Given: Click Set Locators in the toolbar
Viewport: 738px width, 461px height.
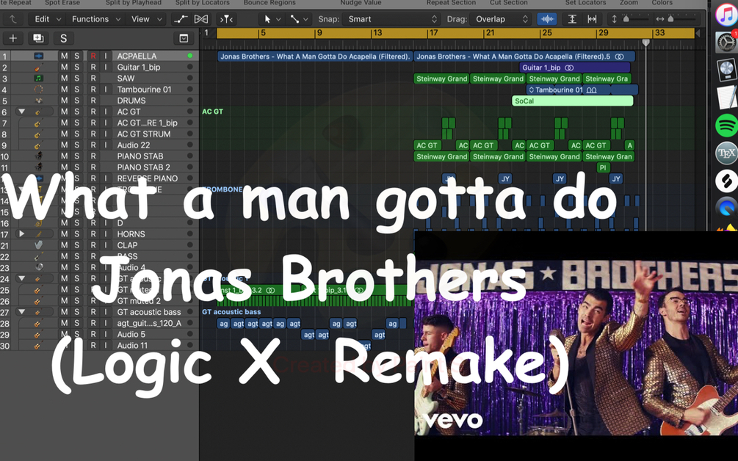Looking at the screenshot, I should click(x=585, y=3).
